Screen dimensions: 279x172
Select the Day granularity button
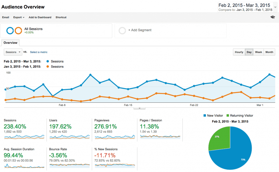[249, 52]
